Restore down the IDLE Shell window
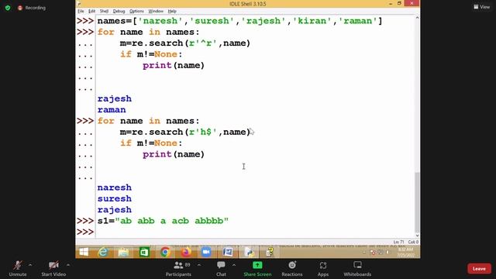 click(399, 3)
